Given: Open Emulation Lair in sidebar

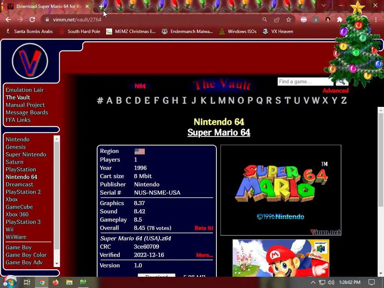Looking at the screenshot, I should click(x=25, y=90).
